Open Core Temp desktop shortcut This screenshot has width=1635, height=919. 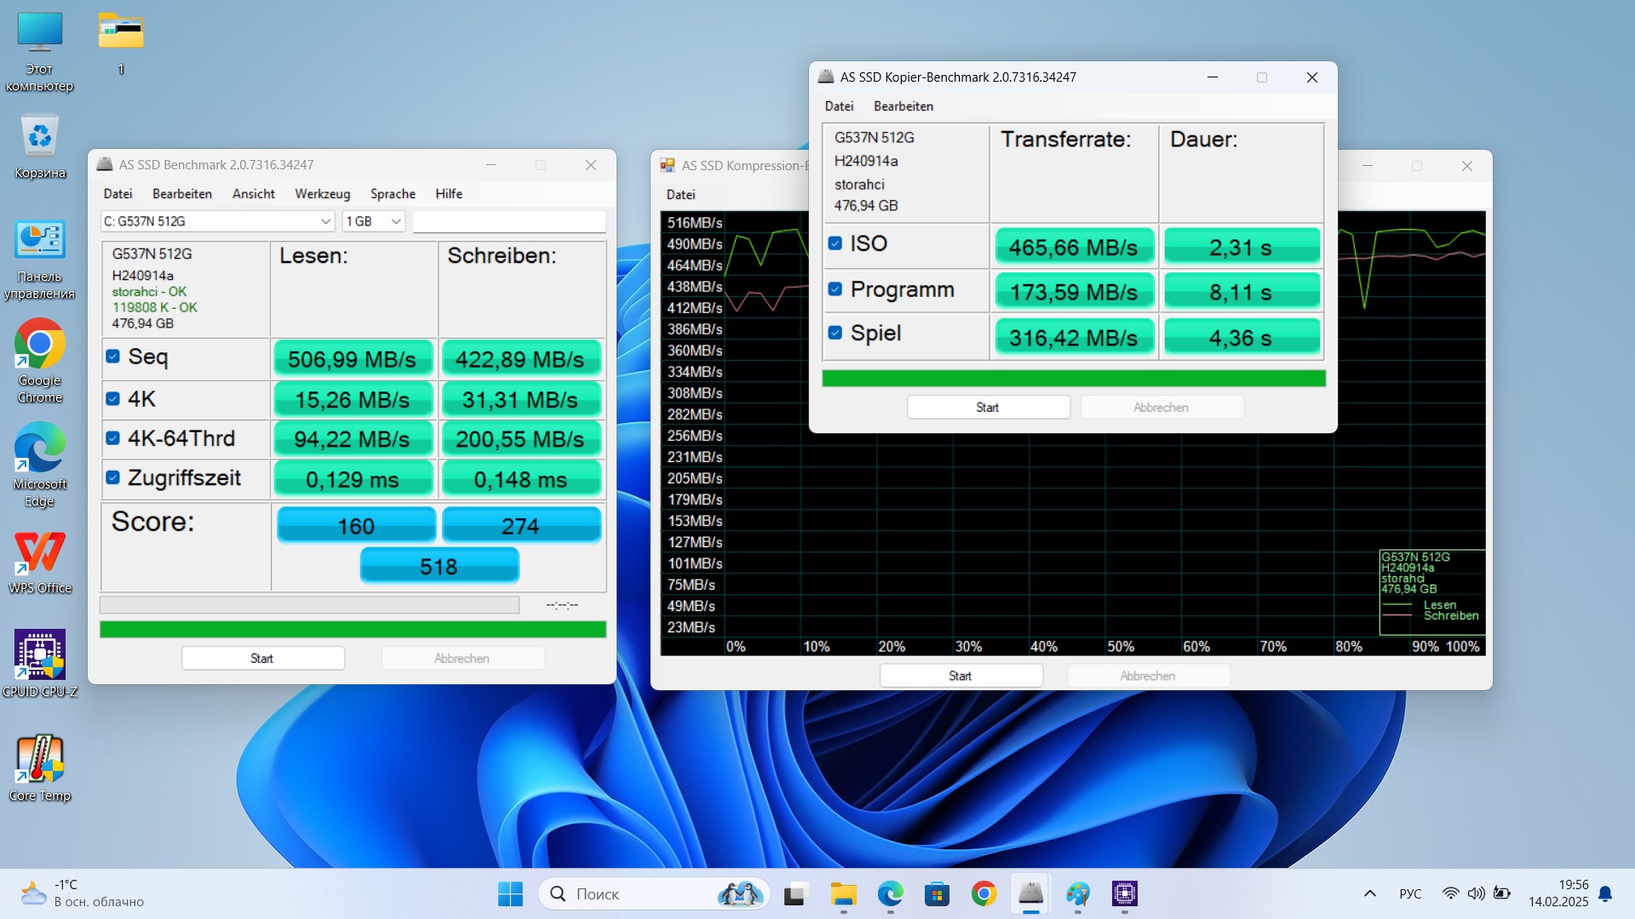click(x=39, y=760)
